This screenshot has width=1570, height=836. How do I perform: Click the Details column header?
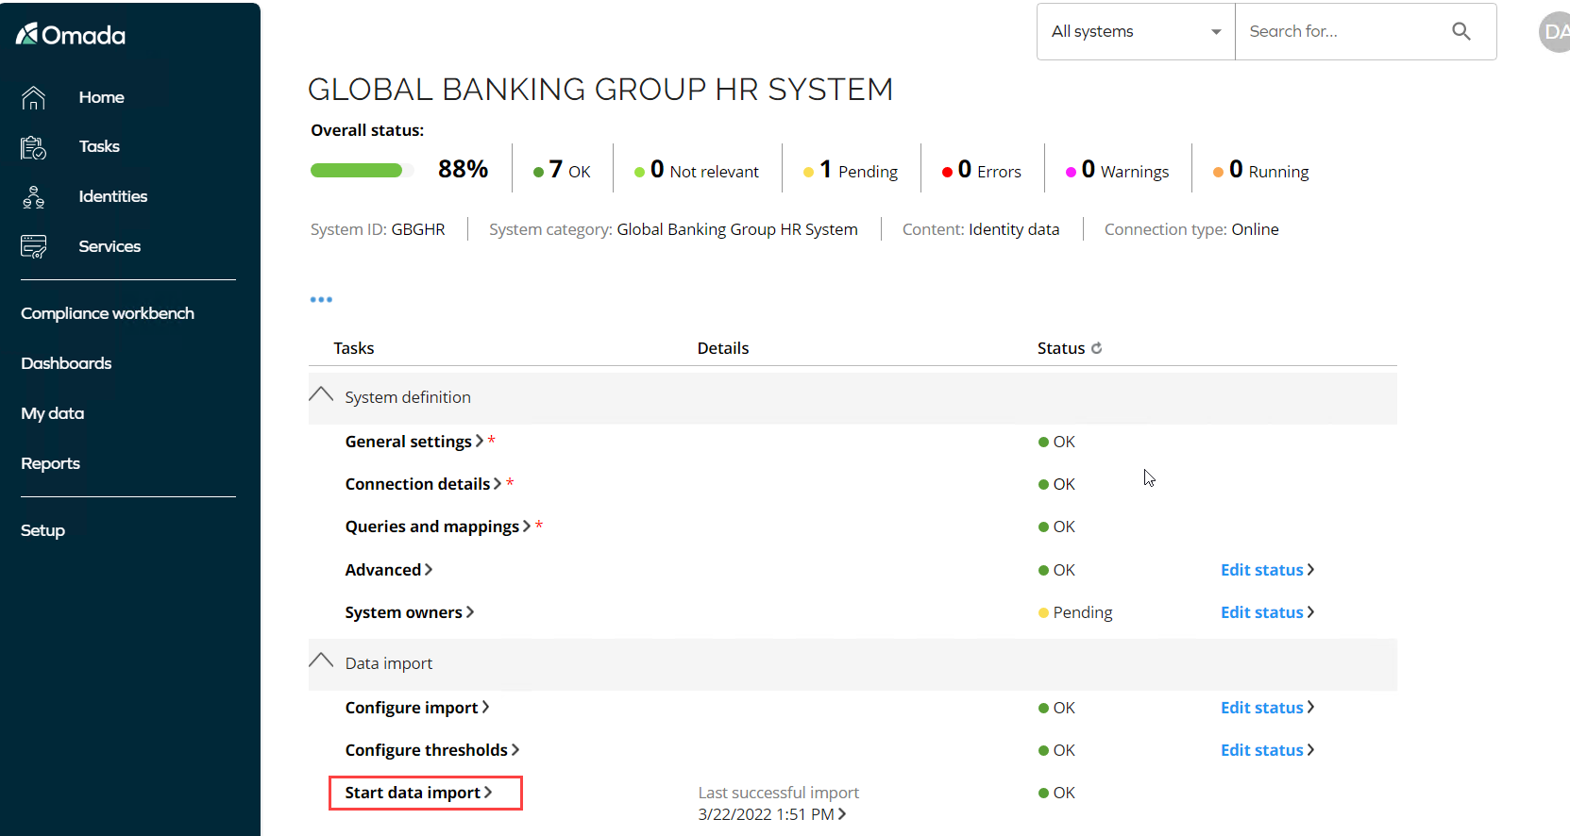pyautogui.click(x=723, y=348)
